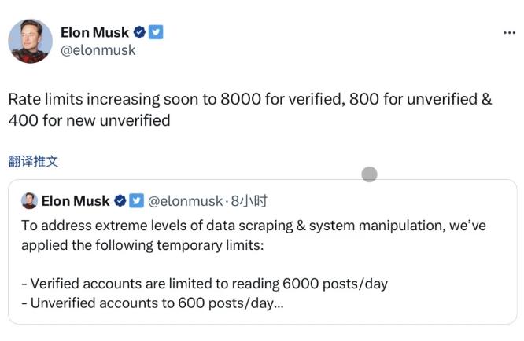Screen dimensions: 524x341
Task: Click the Twitter bird affiliate badge in the header
Action: pos(156,32)
